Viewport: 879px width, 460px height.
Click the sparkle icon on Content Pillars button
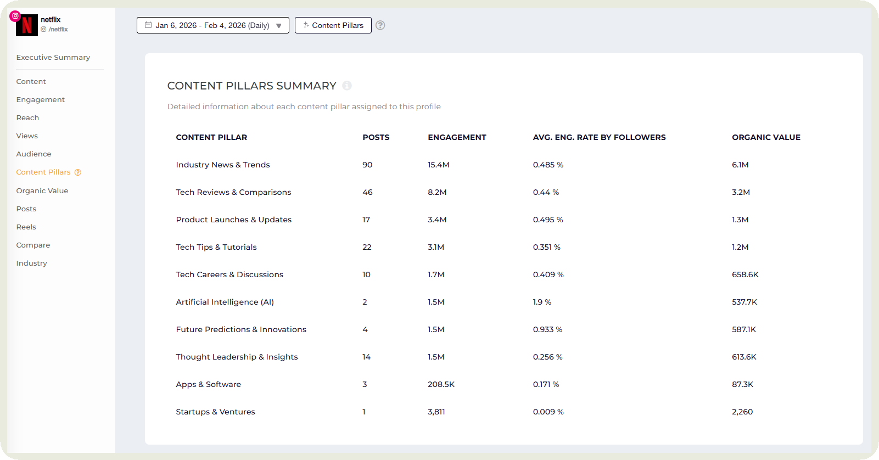click(x=306, y=25)
